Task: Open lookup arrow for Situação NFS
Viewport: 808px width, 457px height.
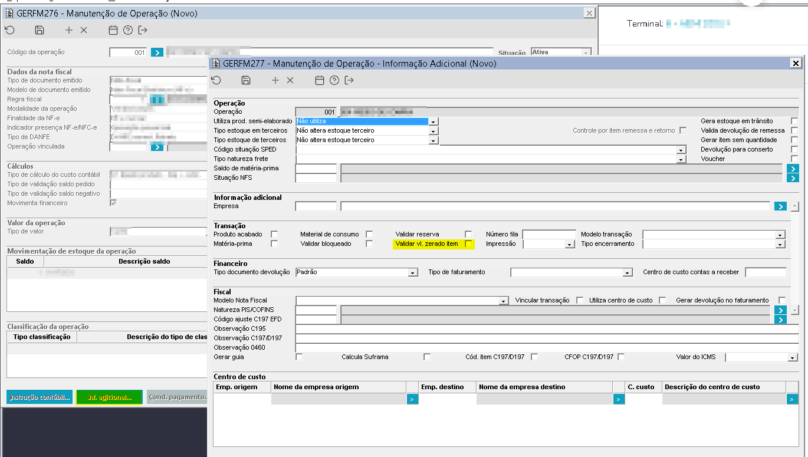Action: pos(792,178)
